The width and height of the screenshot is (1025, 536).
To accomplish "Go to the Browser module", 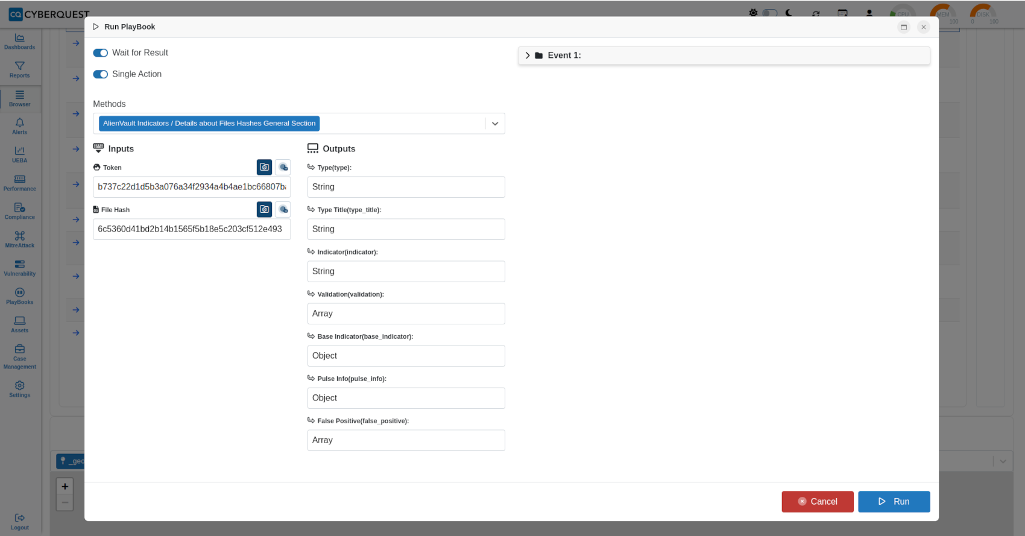I will 20,98.
